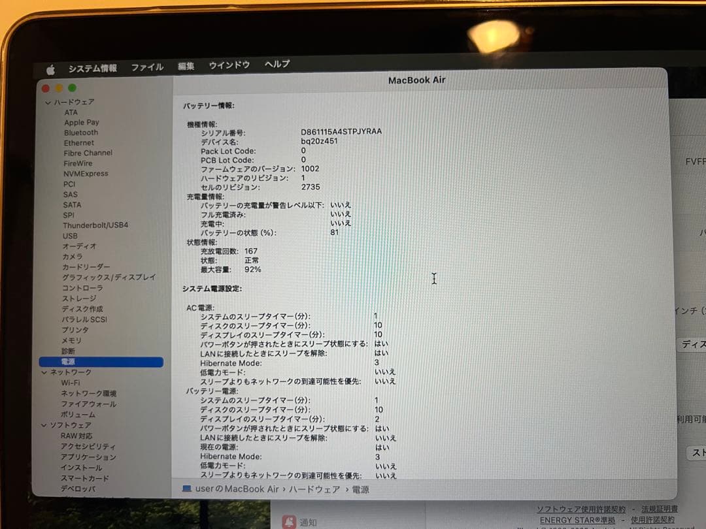
Task: Collapse the ハードウェア sidebar section
Action: pyautogui.click(x=48, y=101)
